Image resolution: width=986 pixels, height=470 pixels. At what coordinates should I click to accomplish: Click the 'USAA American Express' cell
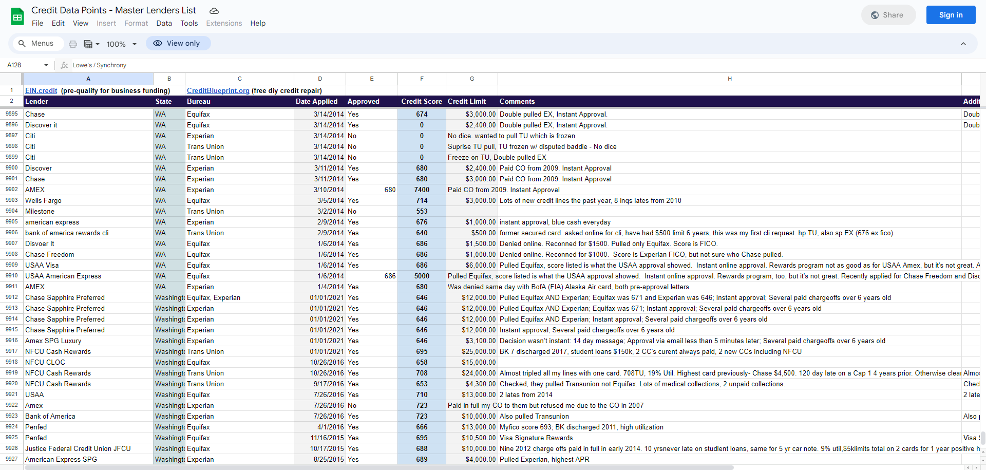[x=88, y=276]
